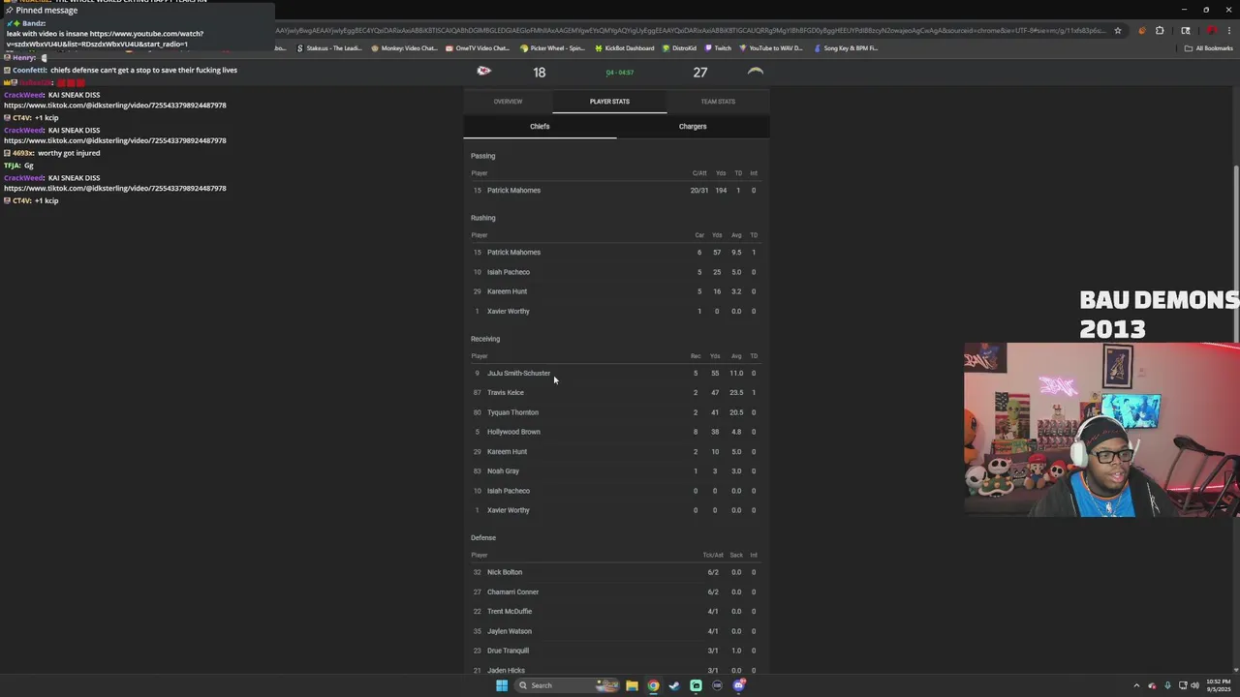Expand the All Bookmarks folder

[x=1208, y=47]
